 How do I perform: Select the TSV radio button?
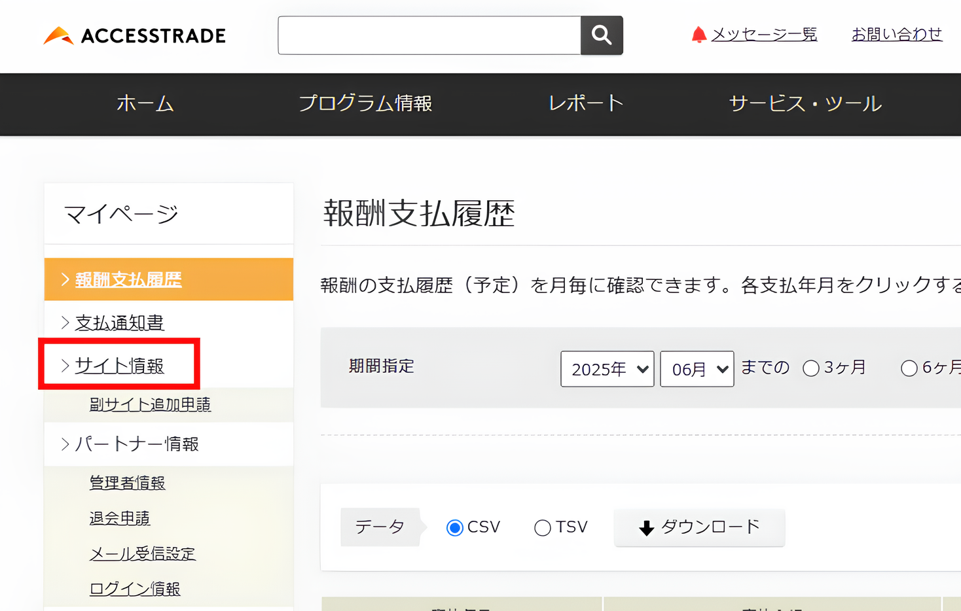point(543,527)
